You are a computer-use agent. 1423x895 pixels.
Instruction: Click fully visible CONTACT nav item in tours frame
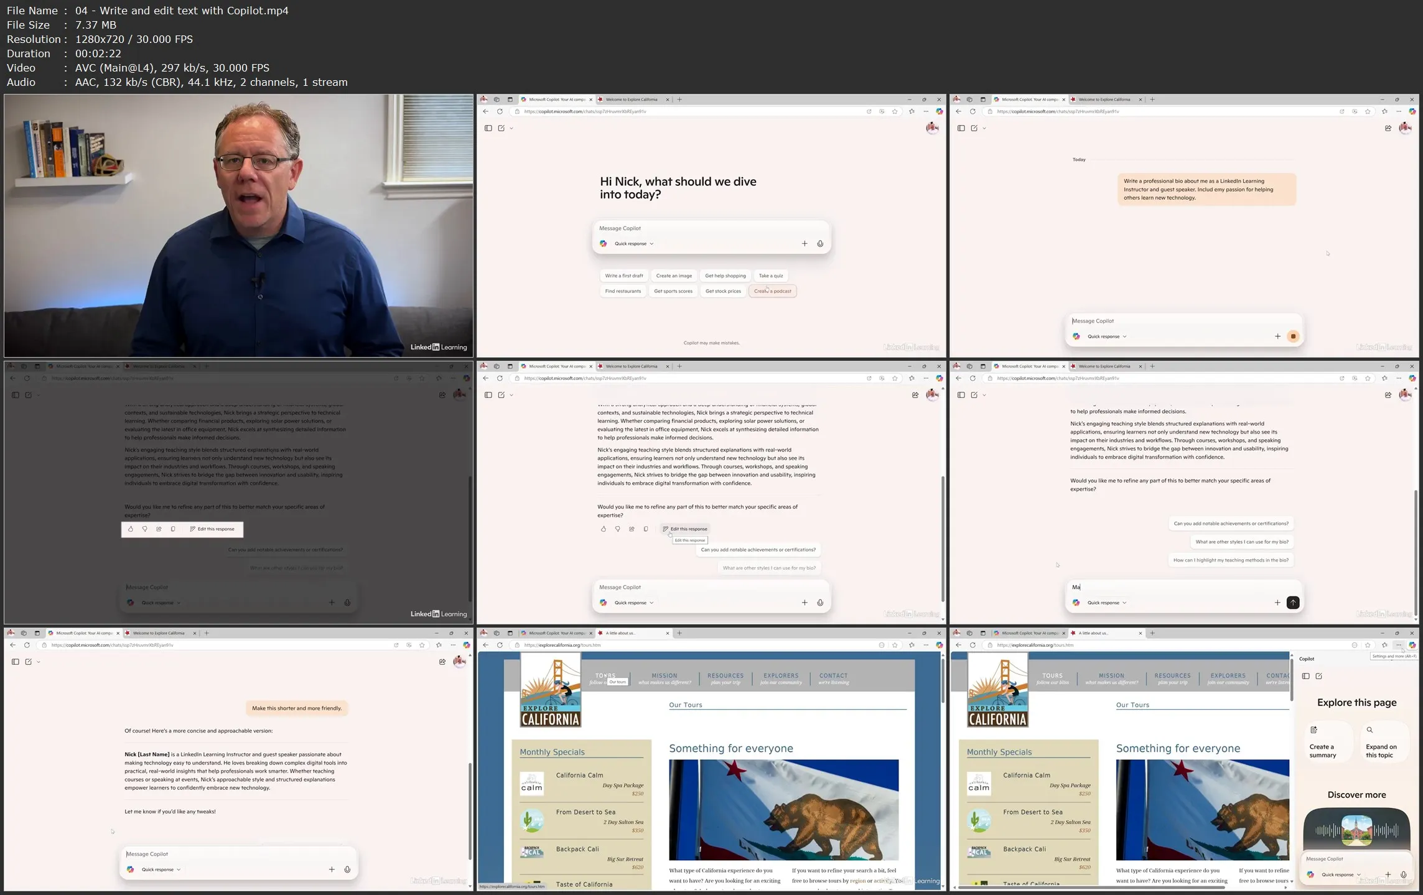833,679
